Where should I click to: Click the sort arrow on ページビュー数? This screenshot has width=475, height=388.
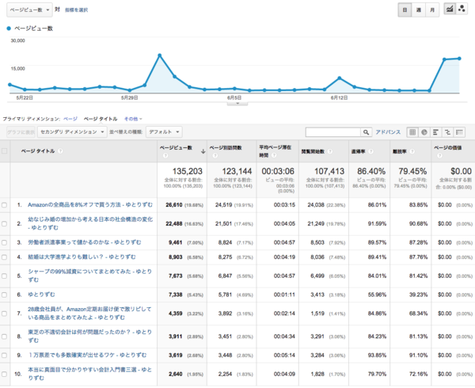203,151
